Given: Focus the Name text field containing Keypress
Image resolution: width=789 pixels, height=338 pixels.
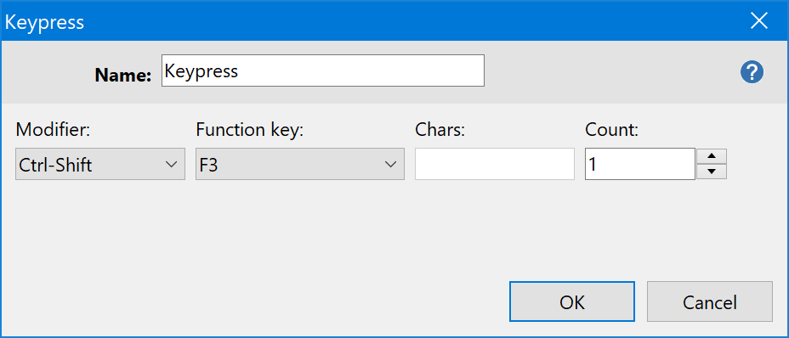Looking at the screenshot, I should pyautogui.click(x=323, y=70).
